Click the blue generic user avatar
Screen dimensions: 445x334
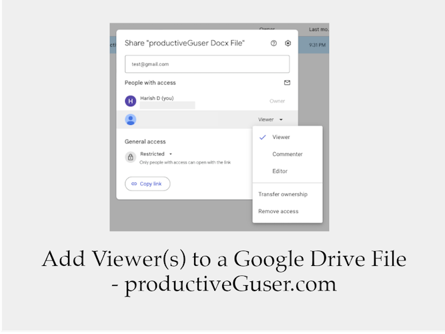click(x=131, y=120)
